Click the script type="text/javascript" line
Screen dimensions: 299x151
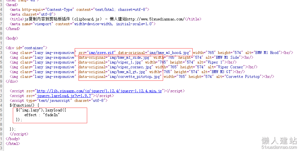point(59,101)
